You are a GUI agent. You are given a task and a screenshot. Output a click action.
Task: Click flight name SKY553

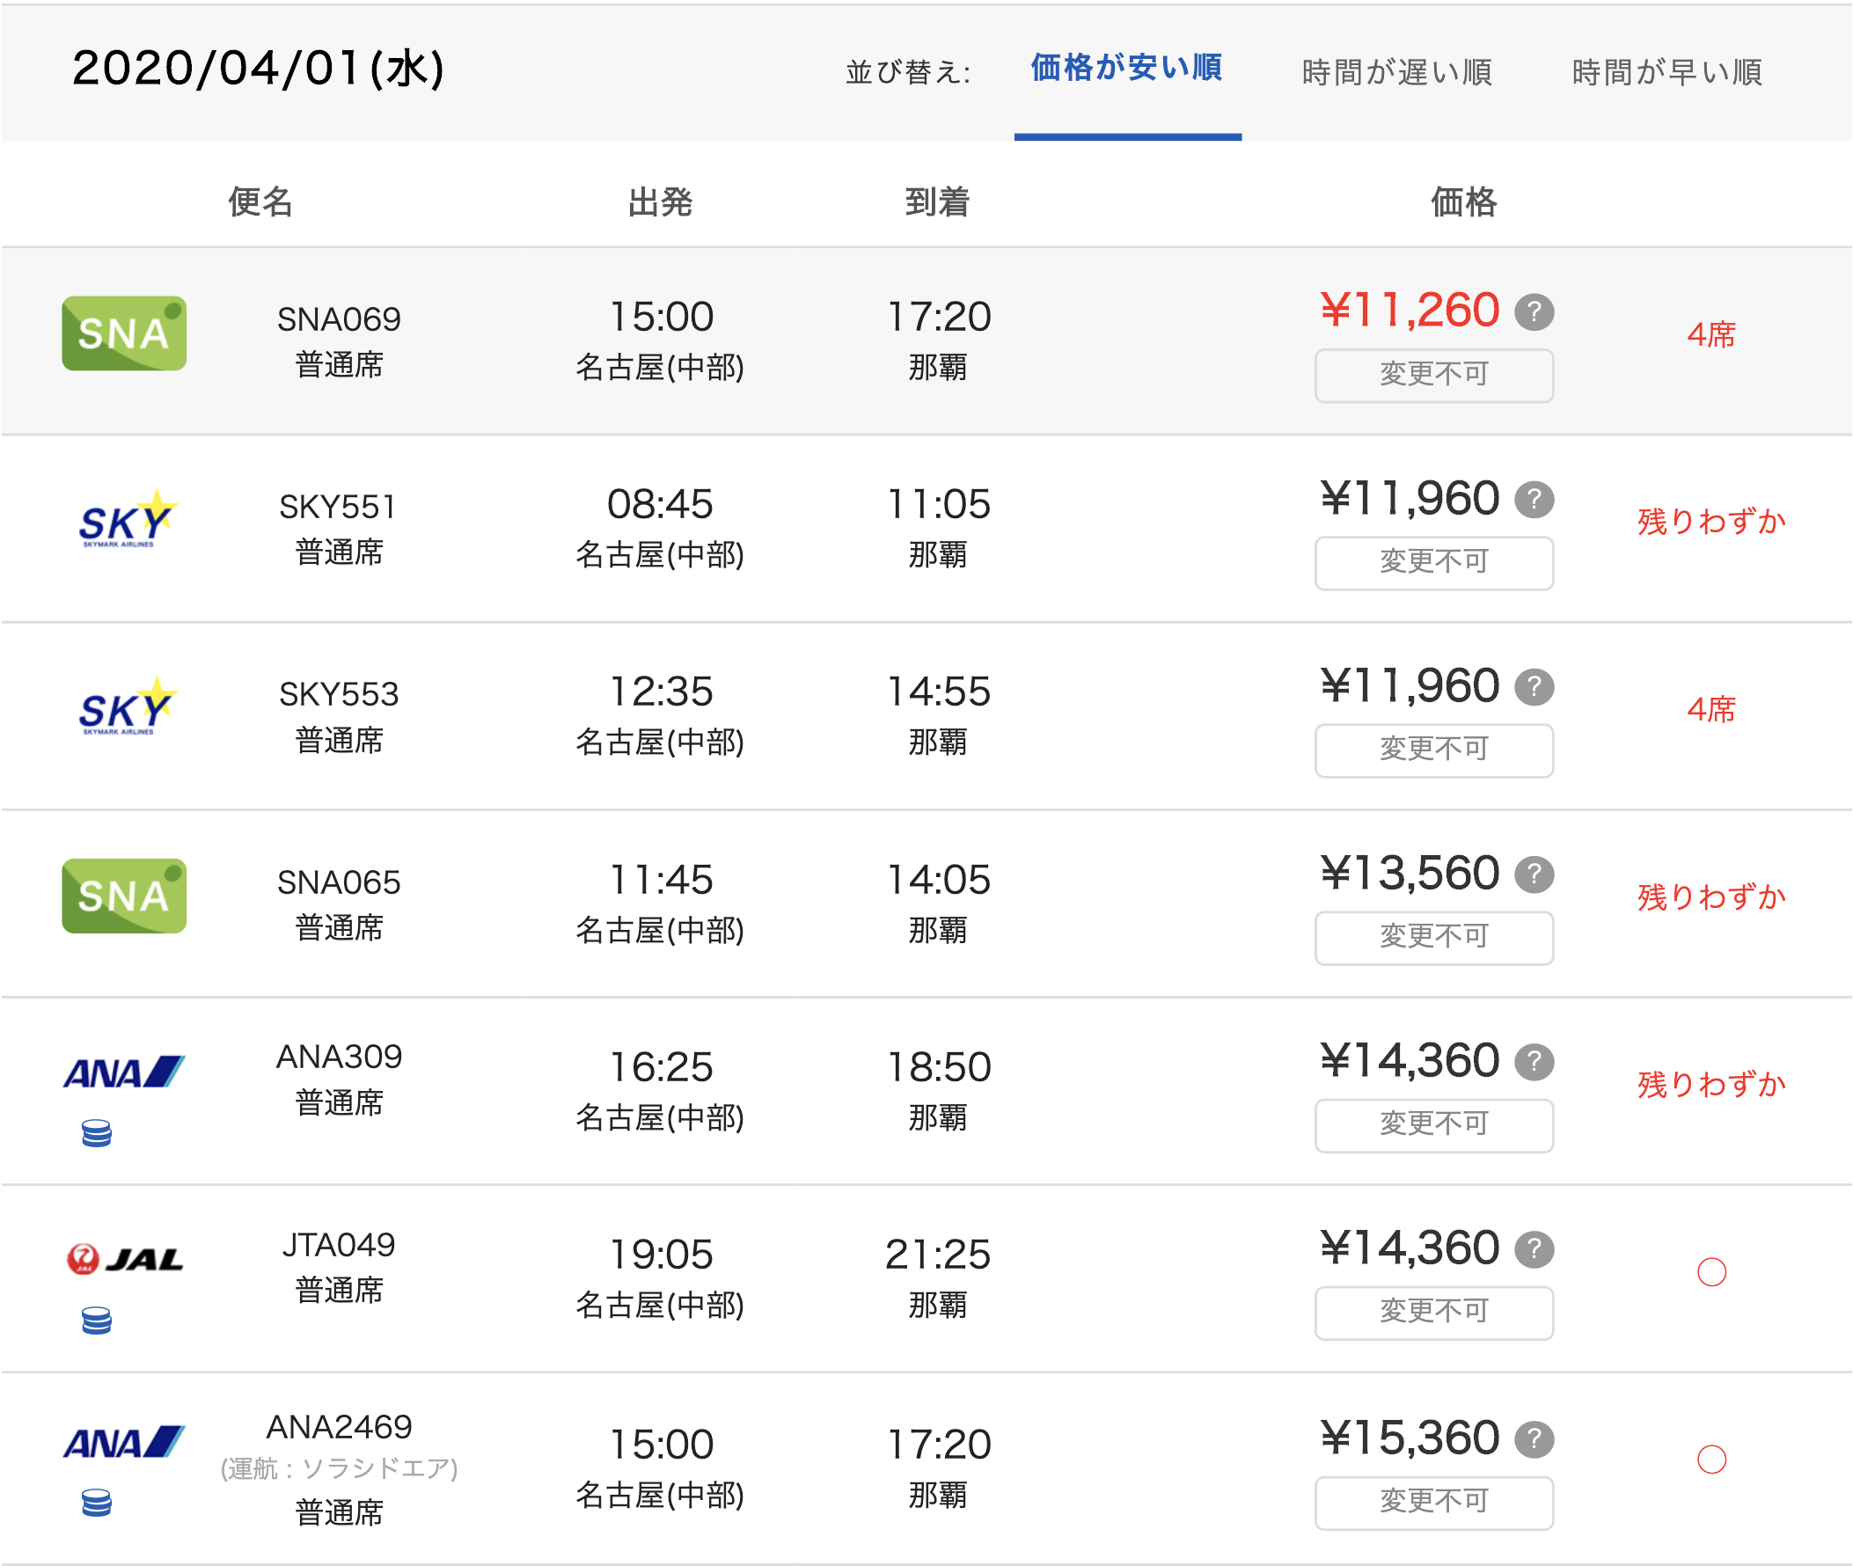point(338,694)
